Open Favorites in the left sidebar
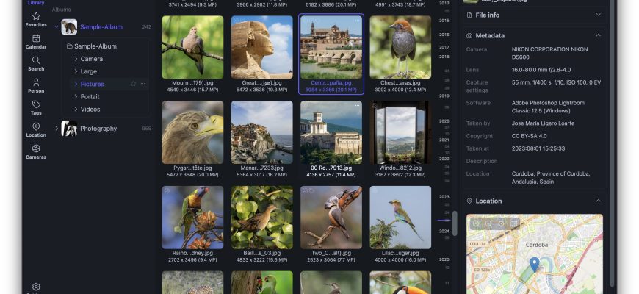This screenshot has width=639, height=294. pyautogui.click(x=36, y=20)
